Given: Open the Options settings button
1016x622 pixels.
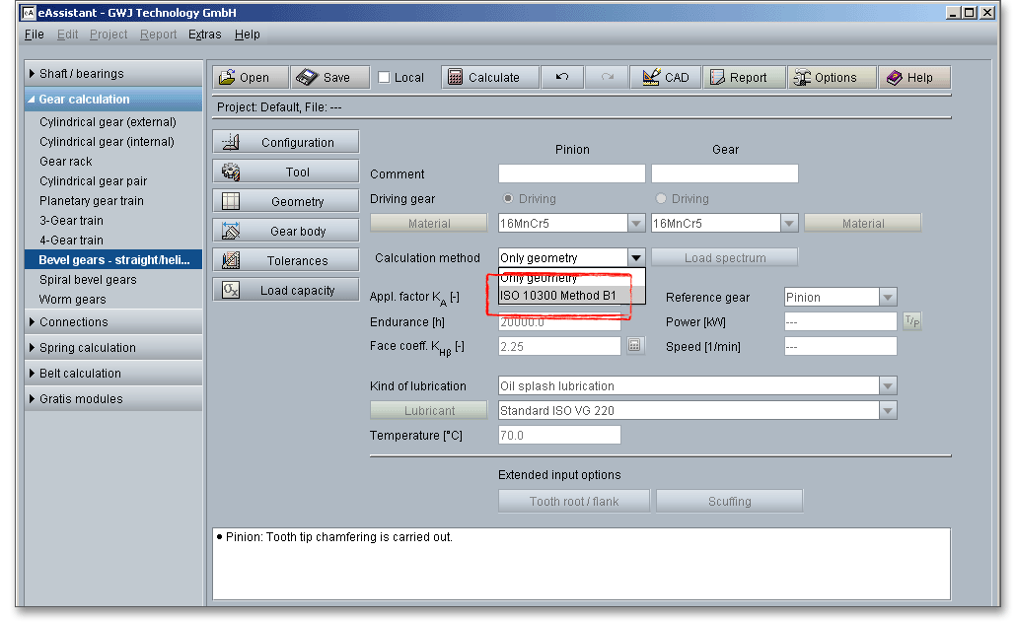Looking at the screenshot, I should pos(832,78).
